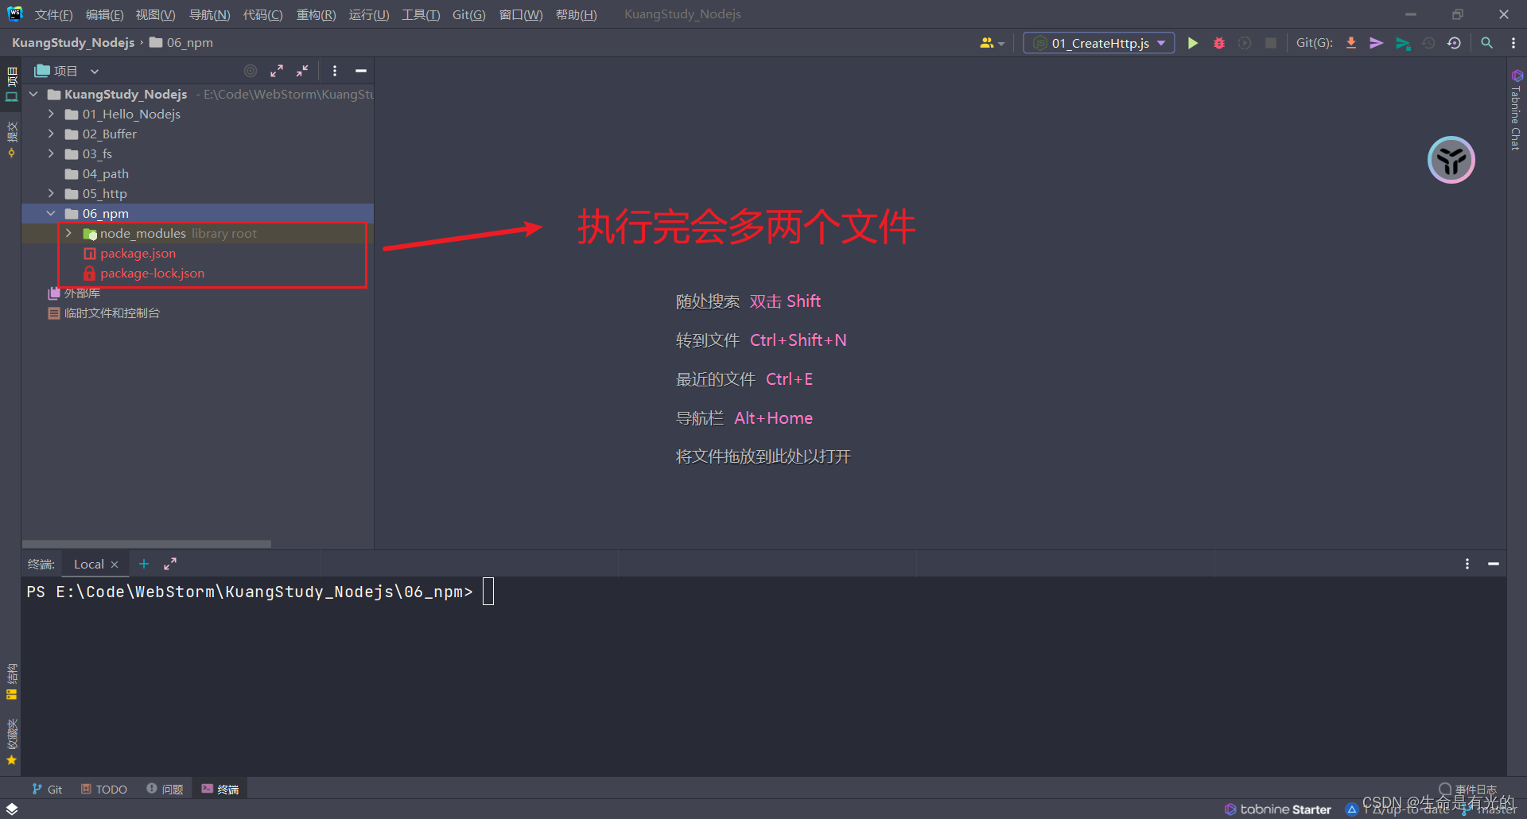1527x819 pixels.
Task: Select External Libraries (外部库) node
Action: pyautogui.click(x=74, y=293)
